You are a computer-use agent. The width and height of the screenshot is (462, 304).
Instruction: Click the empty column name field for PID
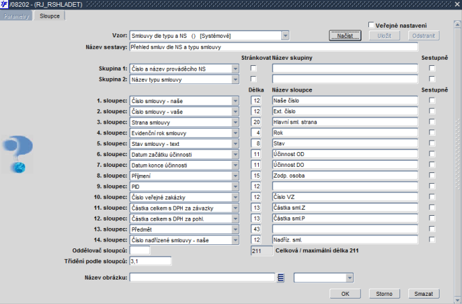(x=345, y=186)
